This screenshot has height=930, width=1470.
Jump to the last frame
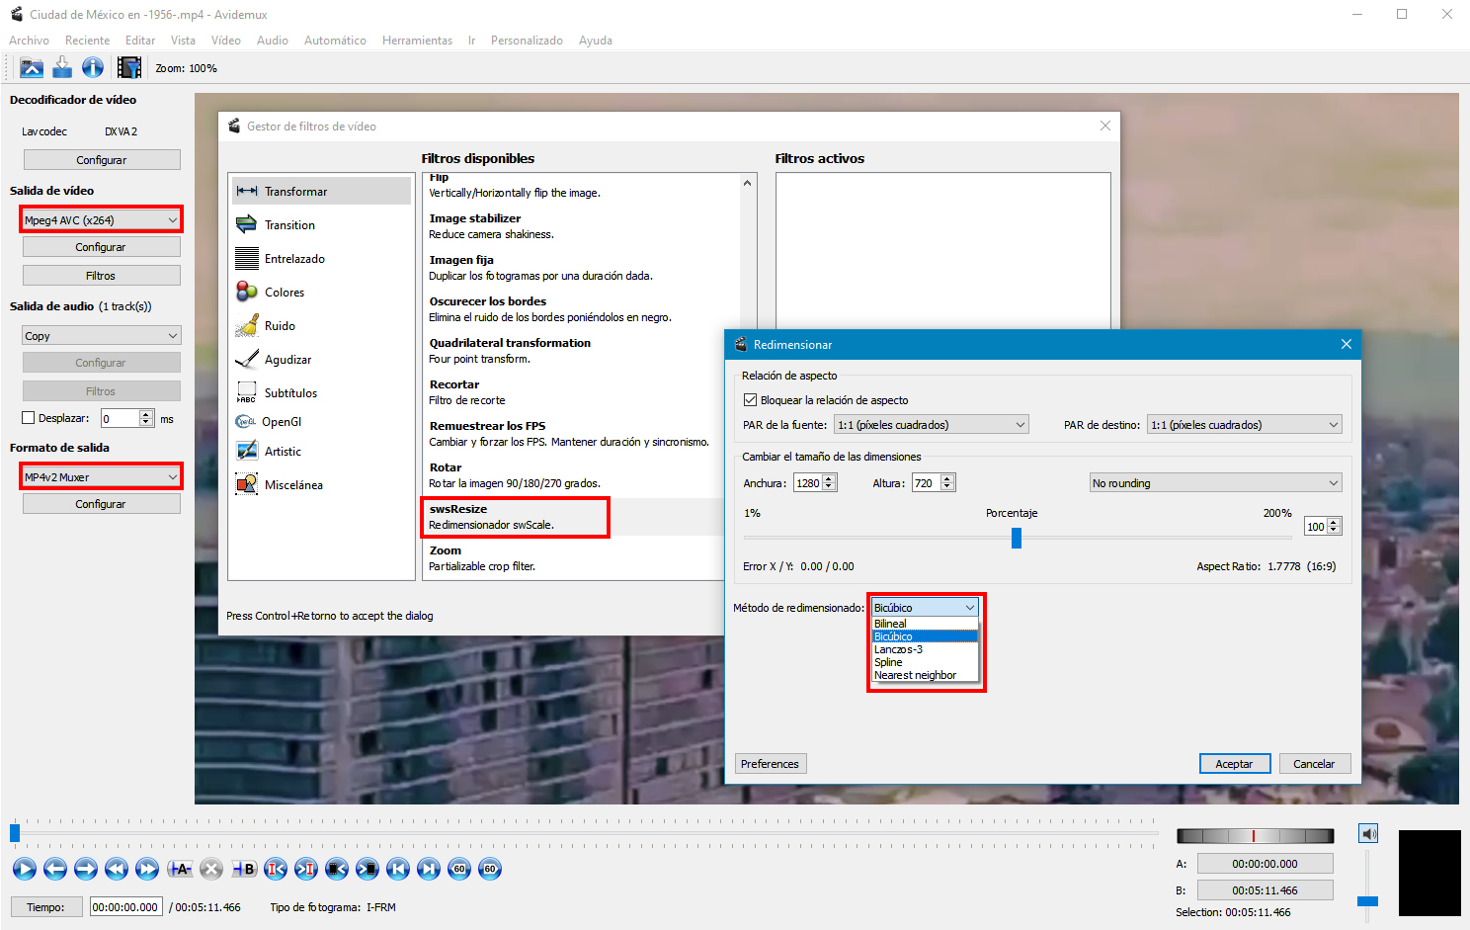click(429, 869)
